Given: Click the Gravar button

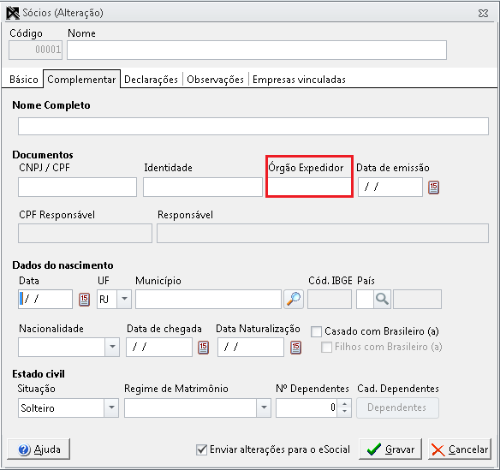Looking at the screenshot, I should (x=390, y=449).
